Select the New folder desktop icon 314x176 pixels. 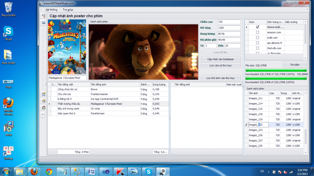[8, 57]
